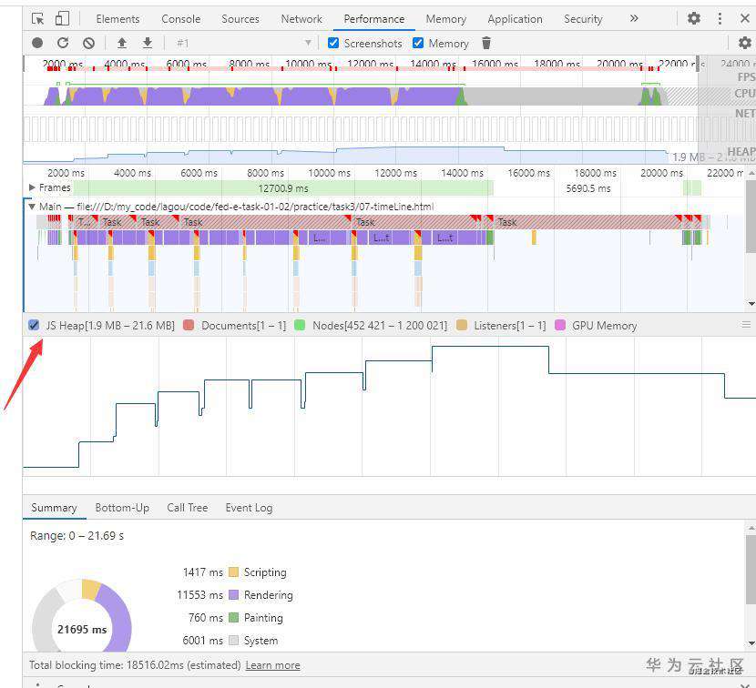Viewport: 756px width, 688px height.
Task: Select the Summary tab
Action: [x=54, y=507]
